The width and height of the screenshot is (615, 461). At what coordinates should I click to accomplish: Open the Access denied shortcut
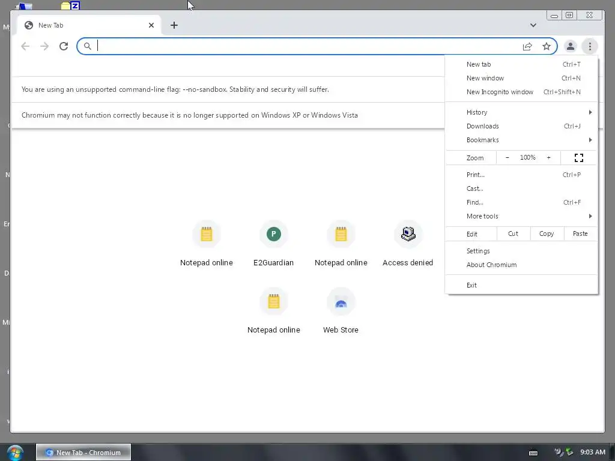pyautogui.click(x=408, y=244)
